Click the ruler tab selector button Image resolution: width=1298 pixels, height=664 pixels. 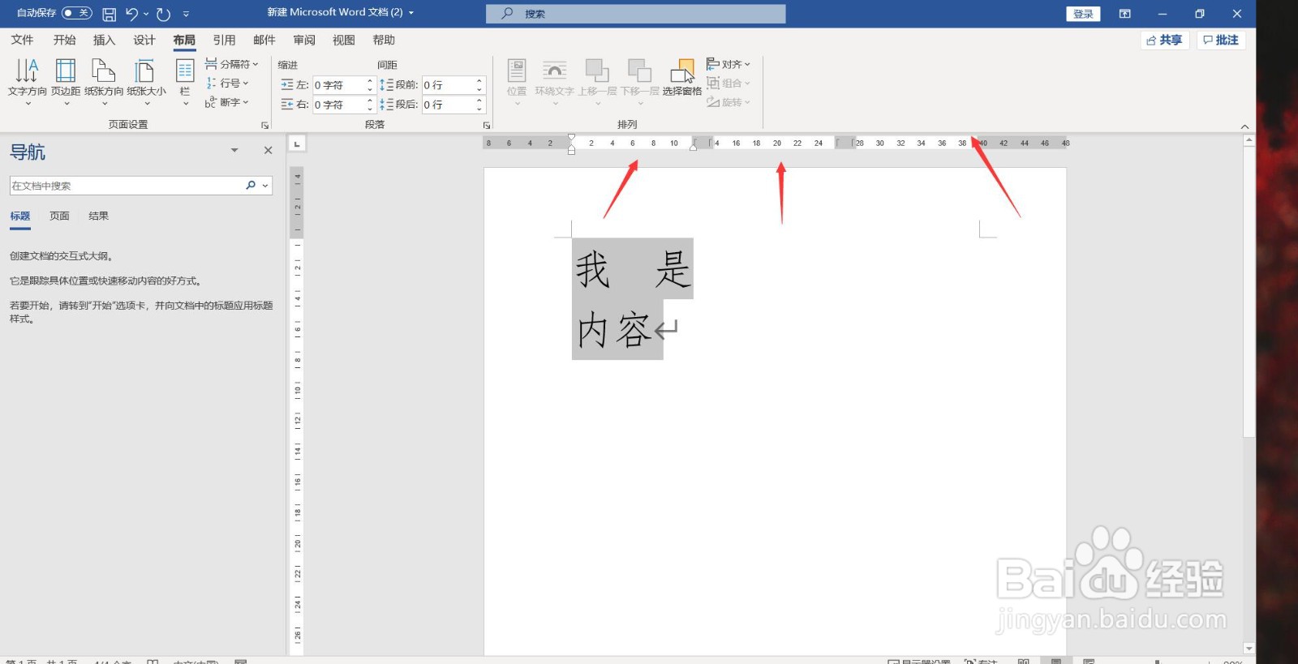[297, 144]
